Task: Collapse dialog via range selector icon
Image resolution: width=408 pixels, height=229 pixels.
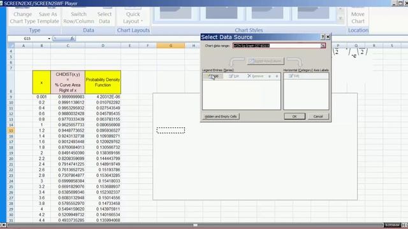Action: click(x=323, y=46)
